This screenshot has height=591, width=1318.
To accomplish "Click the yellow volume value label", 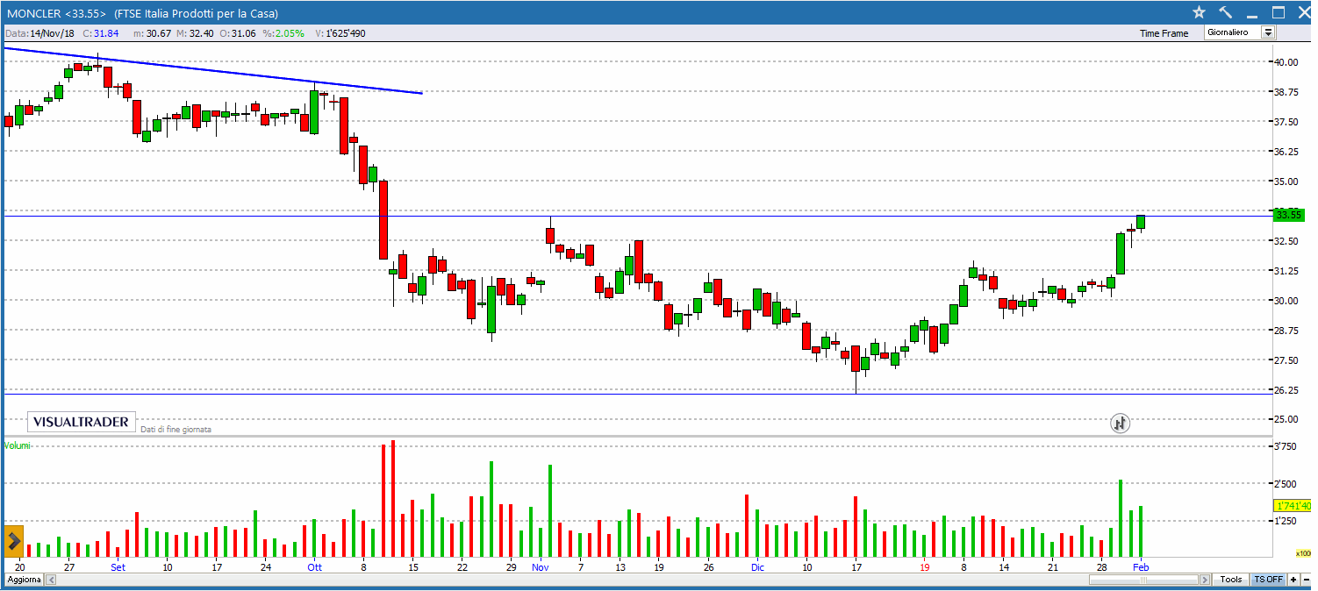I will [1292, 506].
